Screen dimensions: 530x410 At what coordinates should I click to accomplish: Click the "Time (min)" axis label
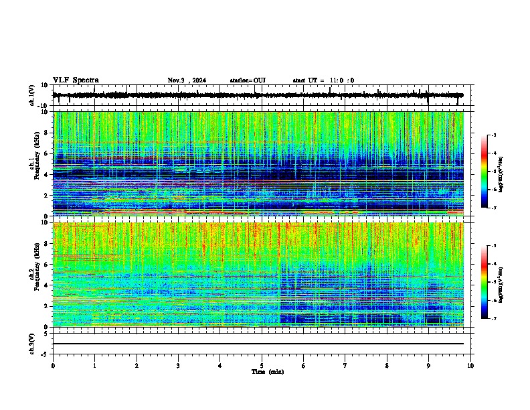(x=268, y=372)
